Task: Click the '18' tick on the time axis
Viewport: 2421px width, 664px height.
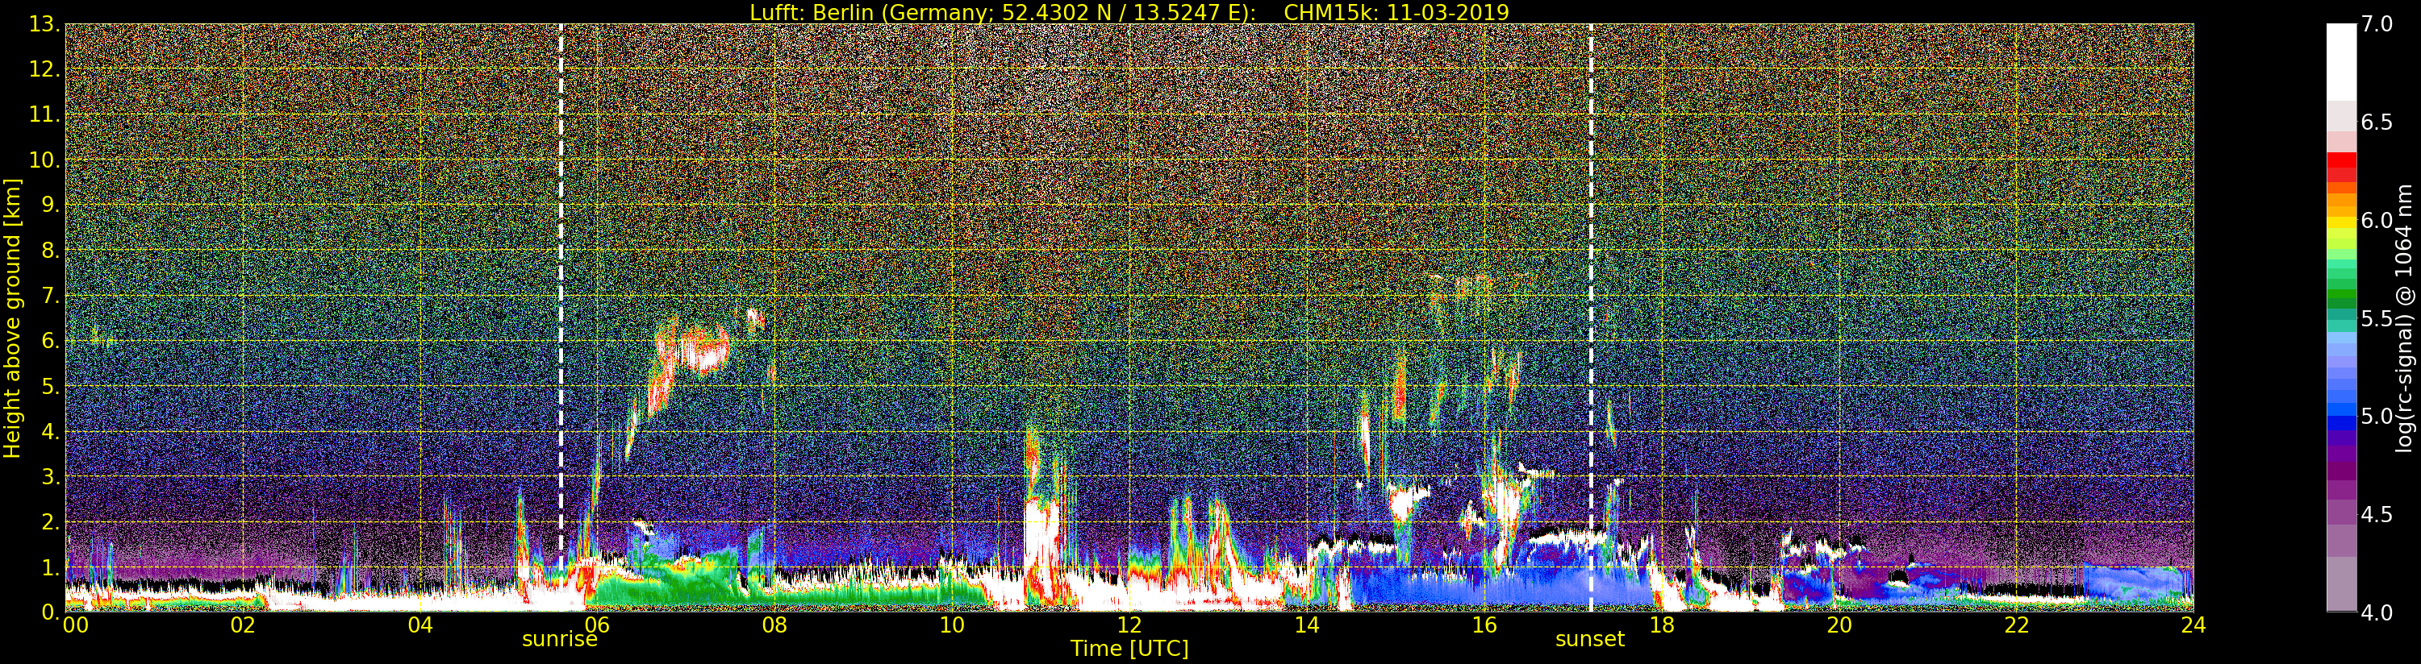Action: pos(1662,625)
